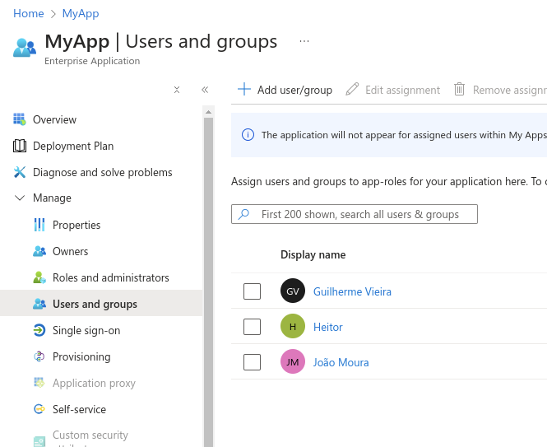Select the Users and groups menu item
The height and width of the screenshot is (447, 547).
click(x=101, y=304)
